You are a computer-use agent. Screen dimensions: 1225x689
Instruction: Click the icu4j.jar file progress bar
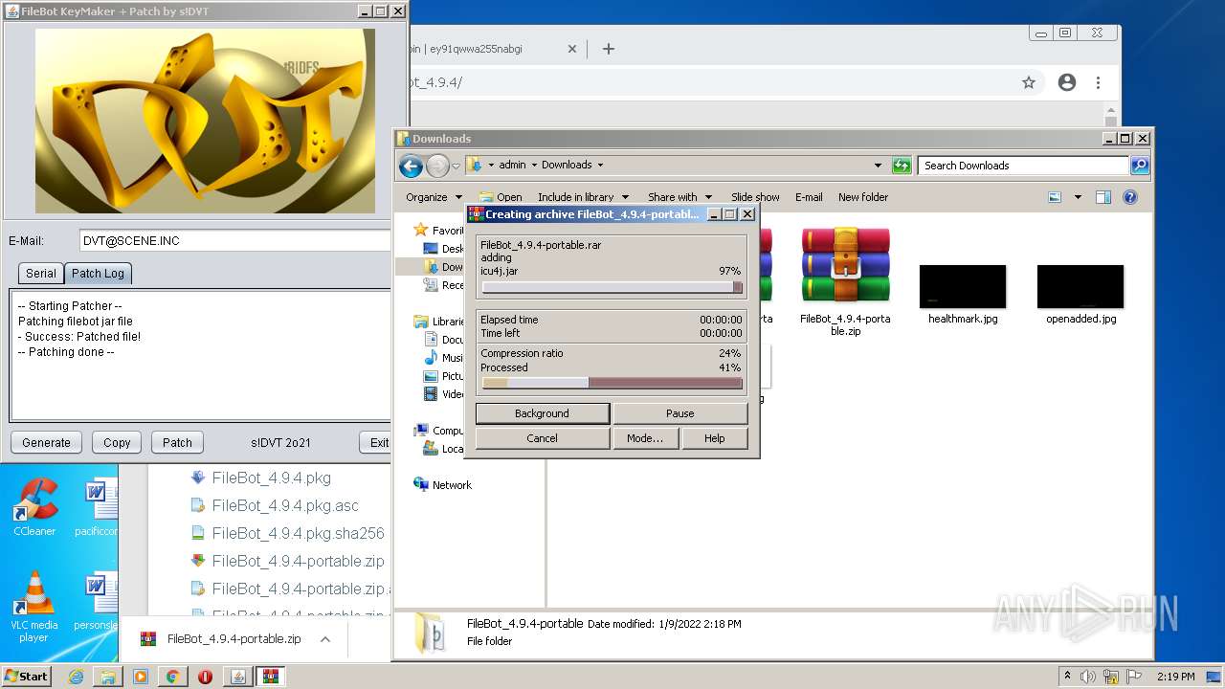click(612, 287)
